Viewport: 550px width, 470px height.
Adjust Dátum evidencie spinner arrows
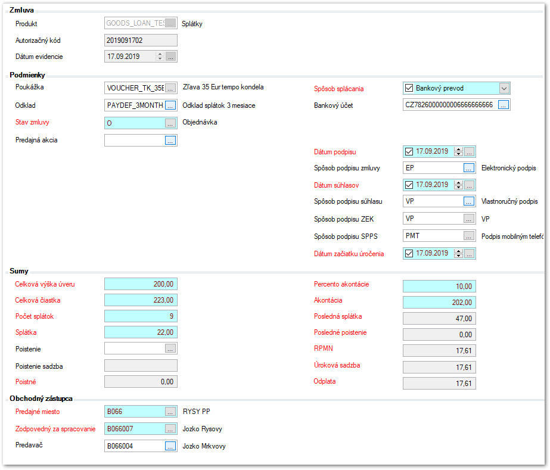pos(160,57)
